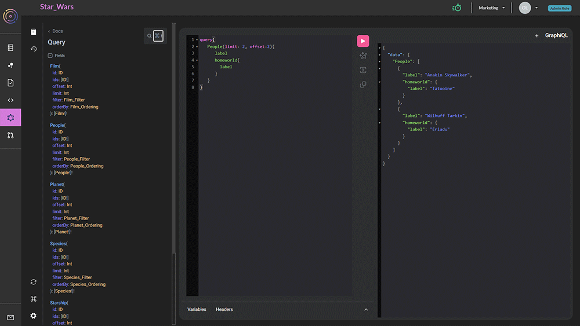The width and height of the screenshot is (580, 326).
Task: Show the query history icon
Action: tap(34, 49)
